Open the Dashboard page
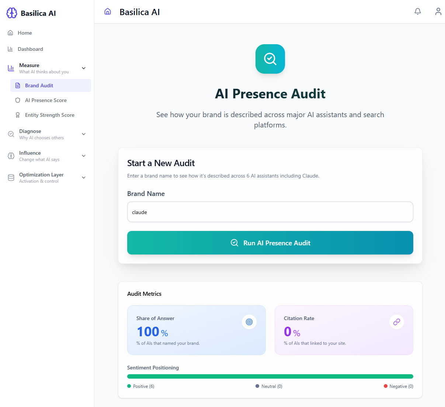The height and width of the screenshot is (407, 445). pos(30,49)
